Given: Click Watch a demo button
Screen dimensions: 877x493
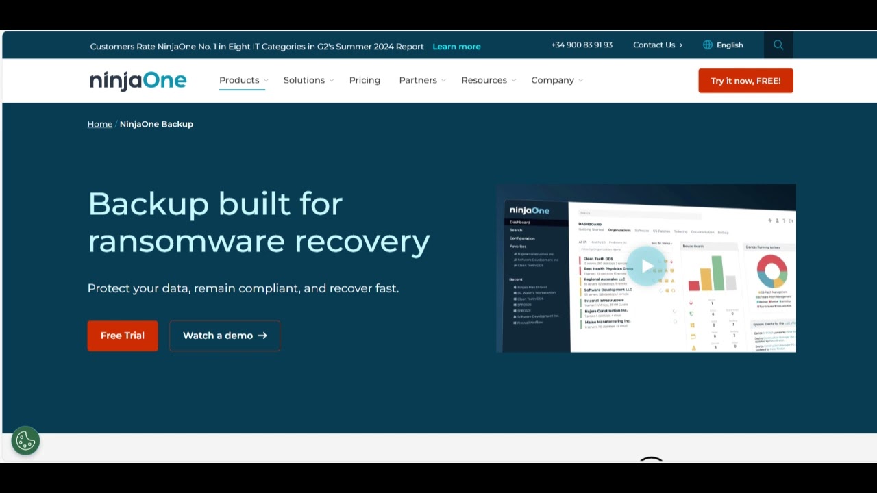Looking at the screenshot, I should click(225, 336).
